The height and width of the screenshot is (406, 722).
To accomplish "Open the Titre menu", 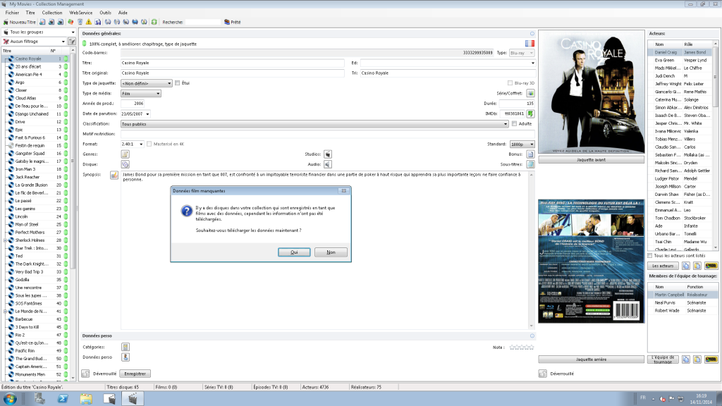I will click(x=30, y=13).
